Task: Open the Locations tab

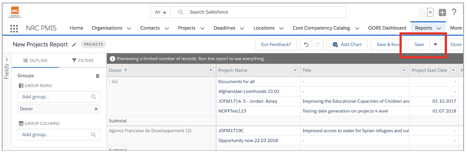Action: pos(264,28)
